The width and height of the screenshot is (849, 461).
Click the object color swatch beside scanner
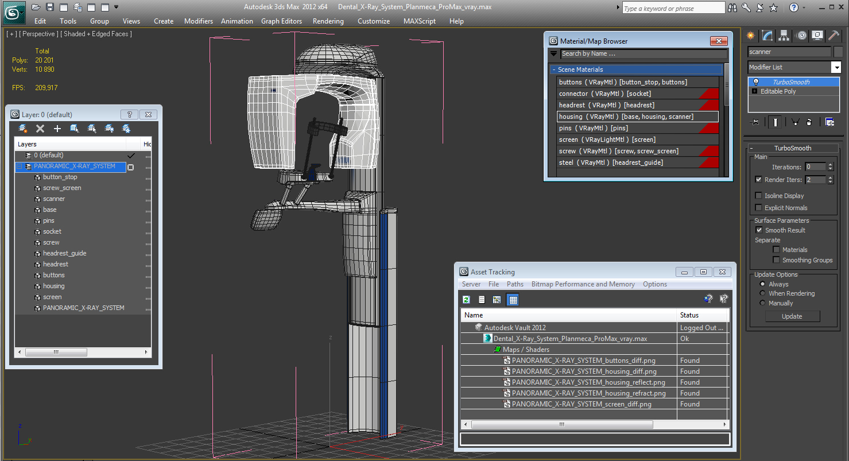(x=839, y=52)
